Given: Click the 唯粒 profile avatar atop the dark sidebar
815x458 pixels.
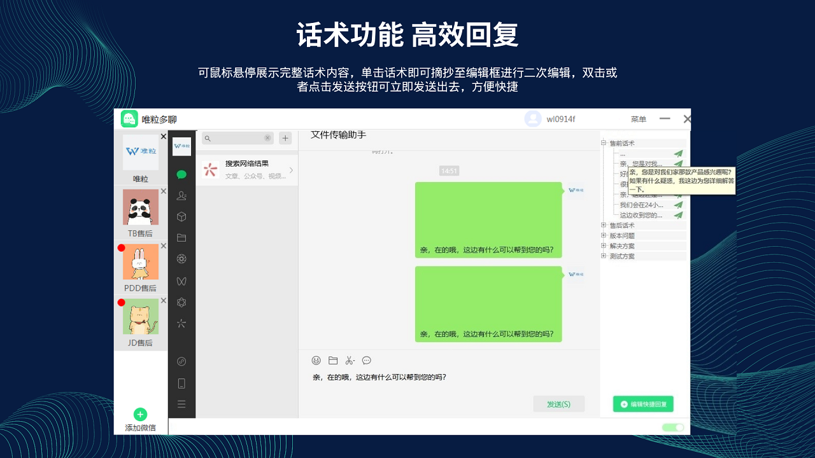Looking at the screenshot, I should click(181, 147).
